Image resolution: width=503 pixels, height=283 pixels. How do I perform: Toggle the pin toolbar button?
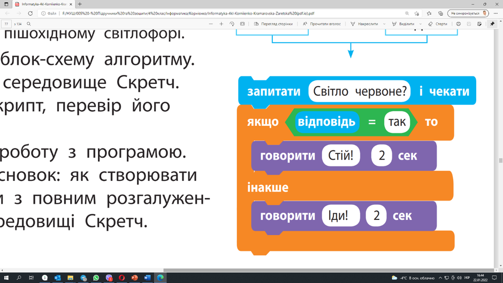pos(492,24)
